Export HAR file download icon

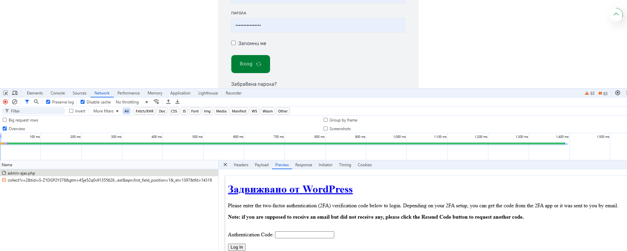point(177,102)
